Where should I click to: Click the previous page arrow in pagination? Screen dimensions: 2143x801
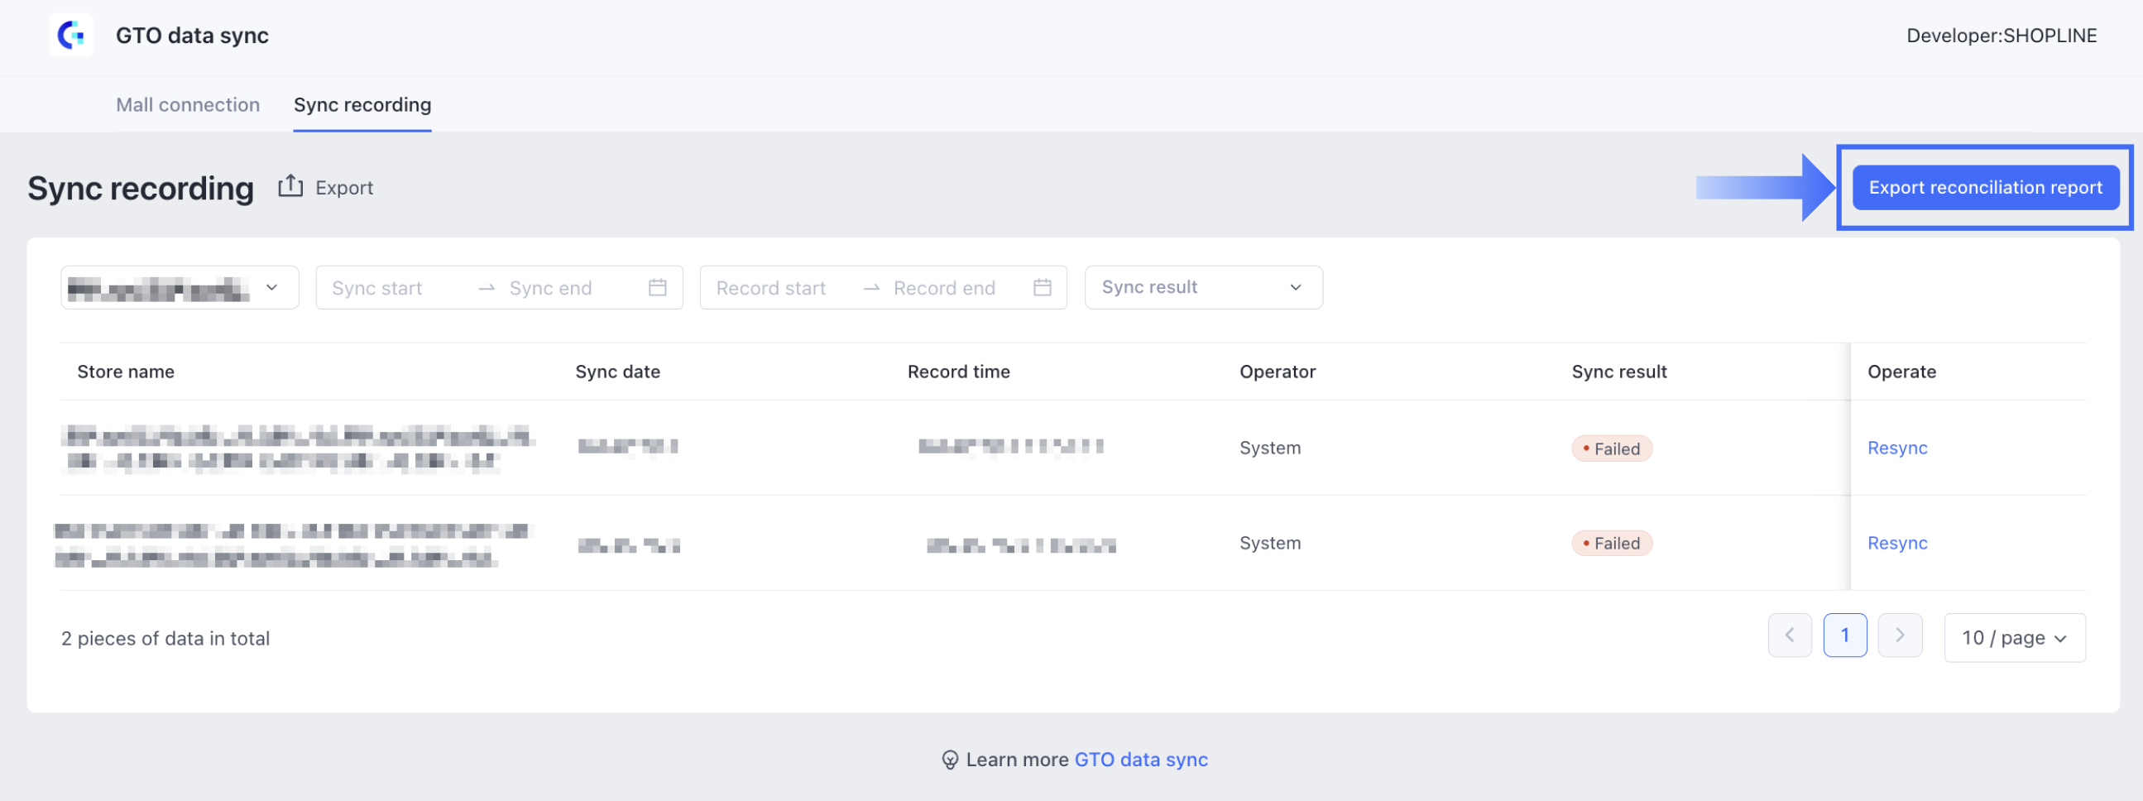(1791, 636)
